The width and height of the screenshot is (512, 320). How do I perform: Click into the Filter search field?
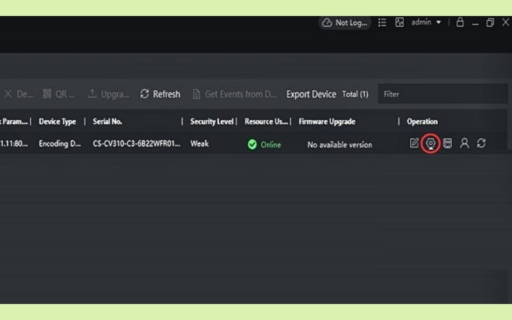coord(442,94)
